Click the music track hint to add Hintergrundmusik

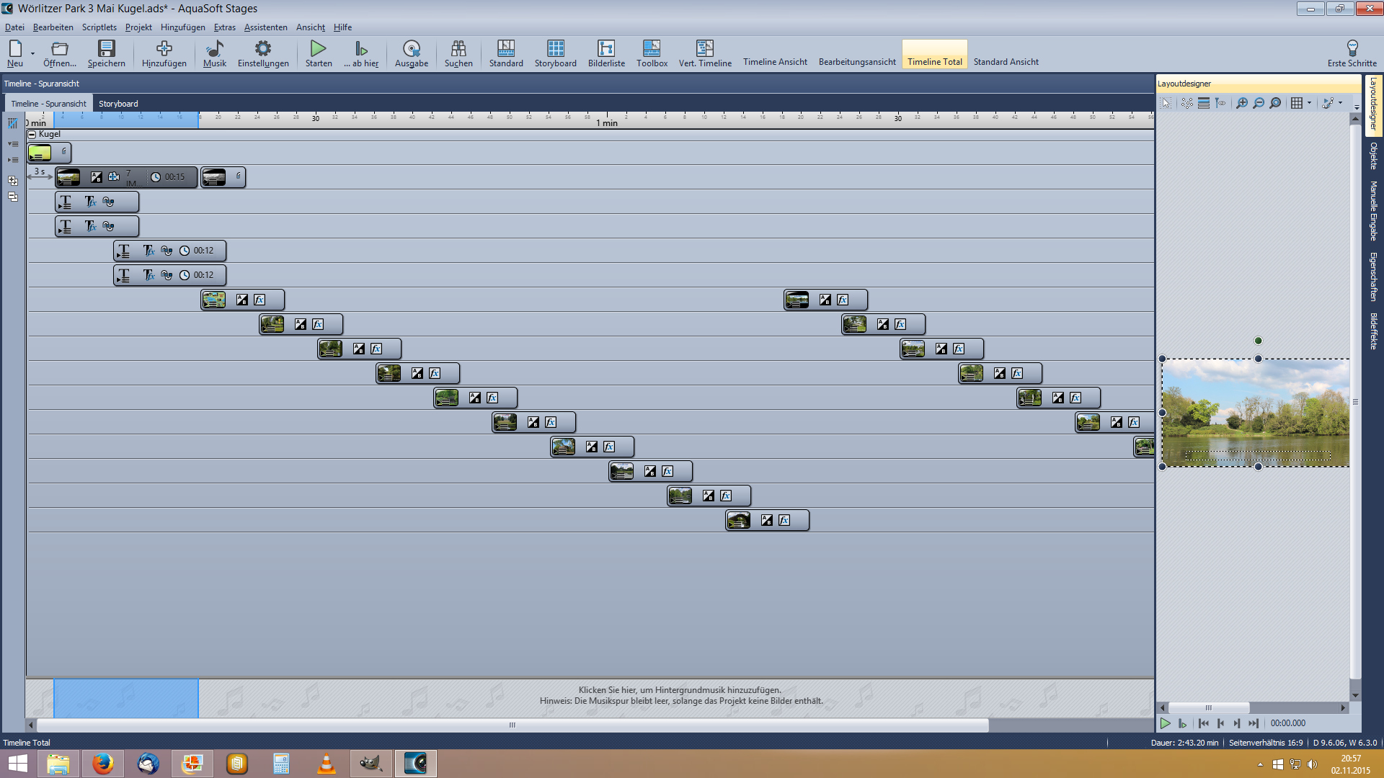[680, 695]
